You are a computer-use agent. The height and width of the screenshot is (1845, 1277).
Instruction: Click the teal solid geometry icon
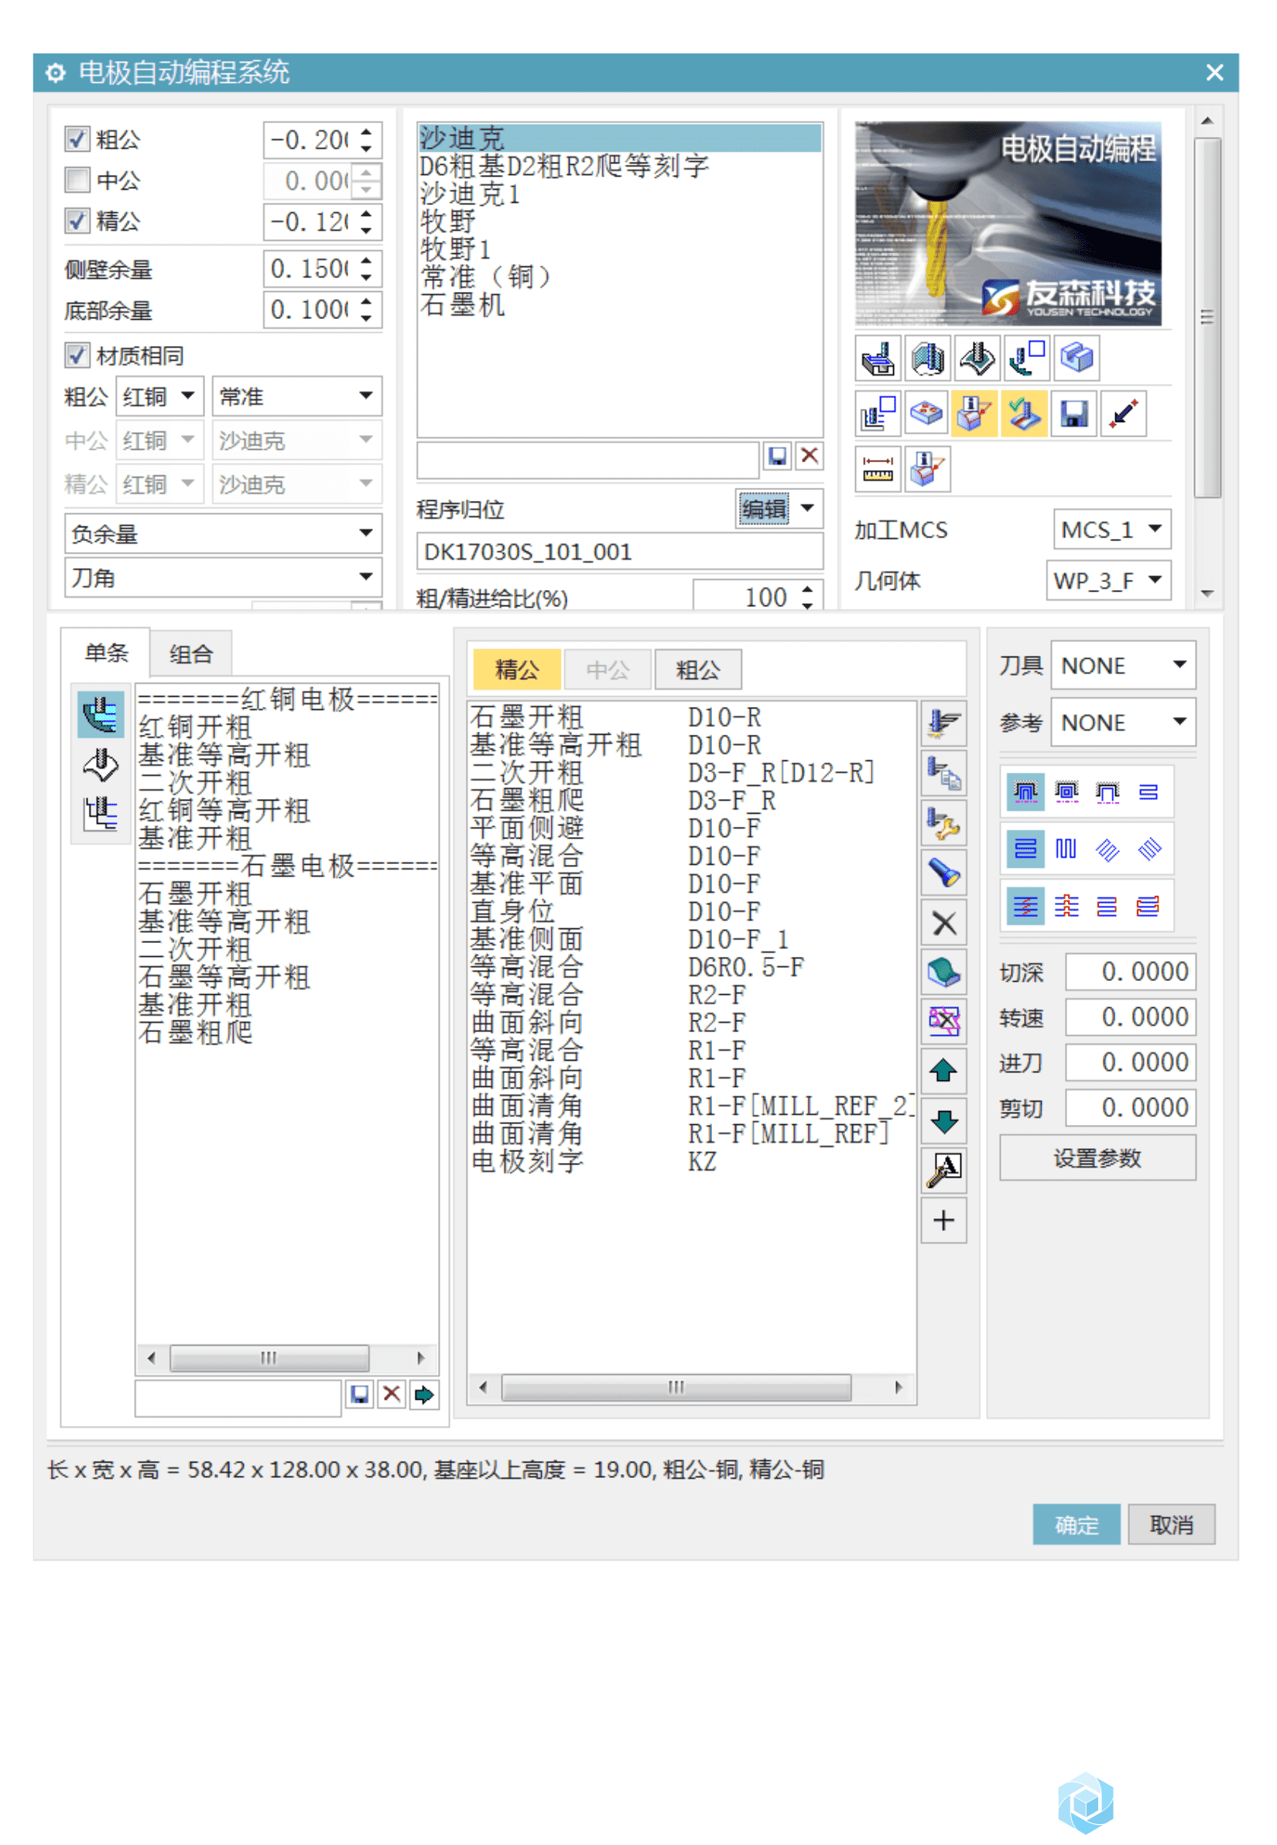click(x=944, y=972)
